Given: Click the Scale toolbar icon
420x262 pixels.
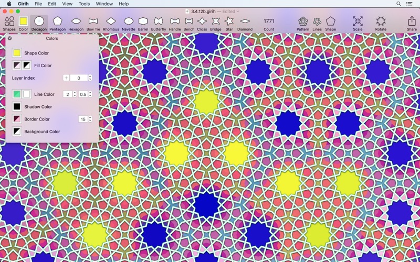Looking at the screenshot, I should (x=358, y=23).
